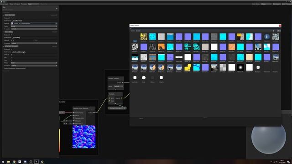Open the Precision dropdown of _RefractStrength
This screenshot has width=292, height=164.
tap(34, 66)
